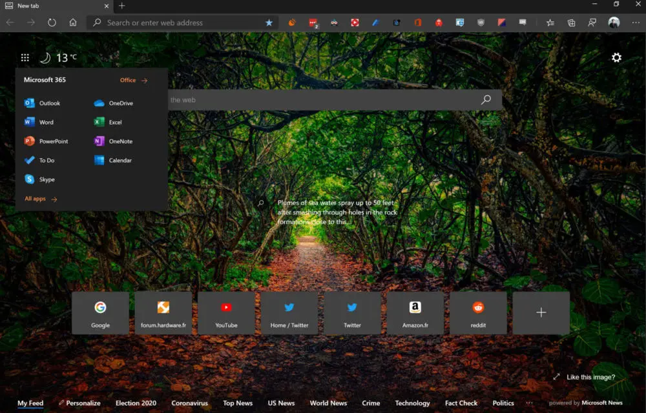The image size is (646, 413).
Task: Open the Favorites list toolbar icon
Action: 550,23
